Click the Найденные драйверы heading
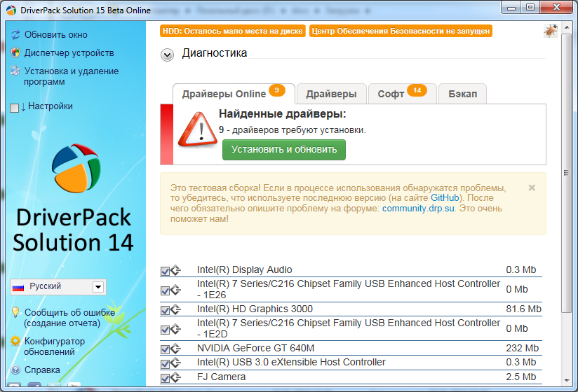Viewport: 578px width, 392px height. point(283,114)
